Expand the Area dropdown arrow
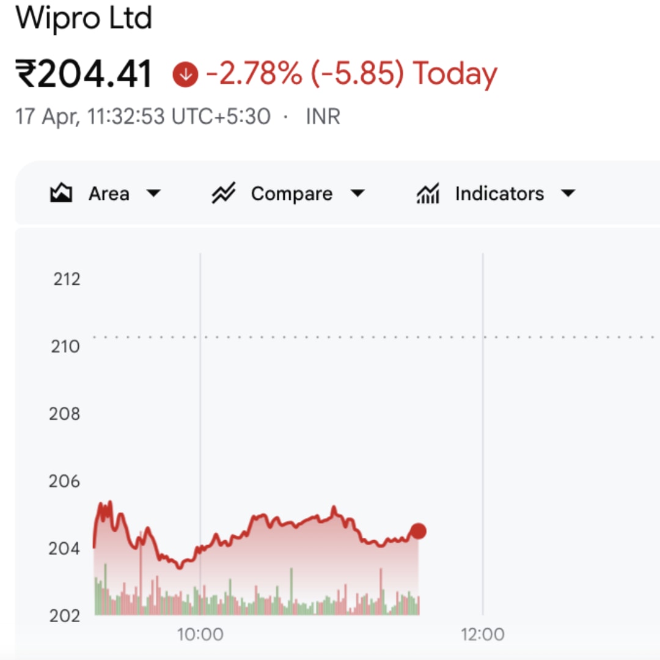The height and width of the screenshot is (660, 660). [153, 194]
